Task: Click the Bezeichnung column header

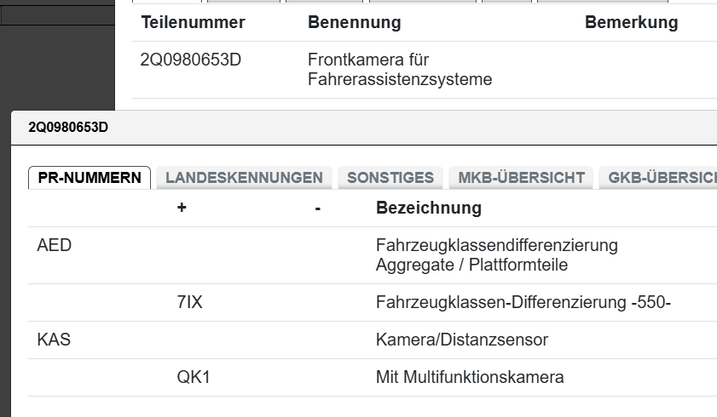Action: (428, 208)
